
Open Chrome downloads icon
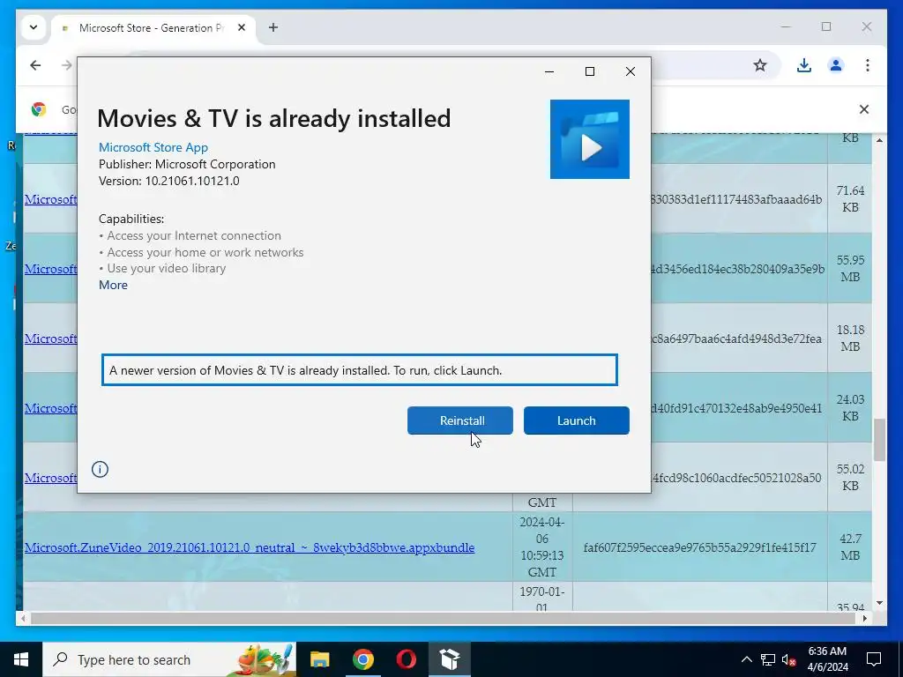[x=804, y=65]
